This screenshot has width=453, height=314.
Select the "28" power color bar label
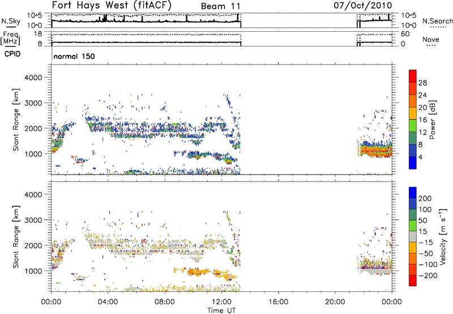(422, 83)
